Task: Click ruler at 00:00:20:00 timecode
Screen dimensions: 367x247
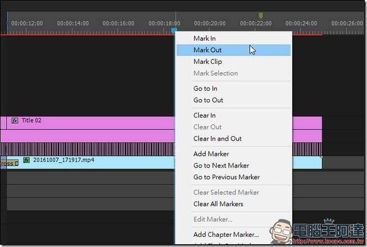Action: tap(210, 24)
